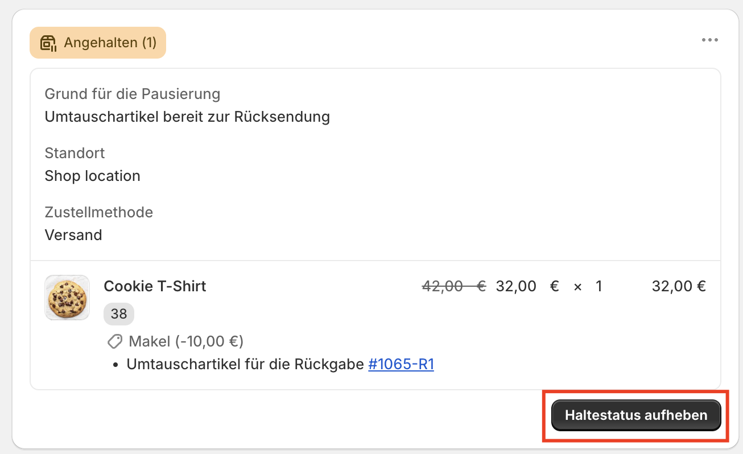
Task: Click the discount tag icon beside Makel
Action: pyautogui.click(x=115, y=341)
